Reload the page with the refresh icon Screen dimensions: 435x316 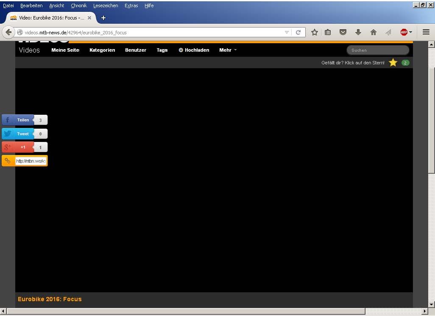[298, 33]
